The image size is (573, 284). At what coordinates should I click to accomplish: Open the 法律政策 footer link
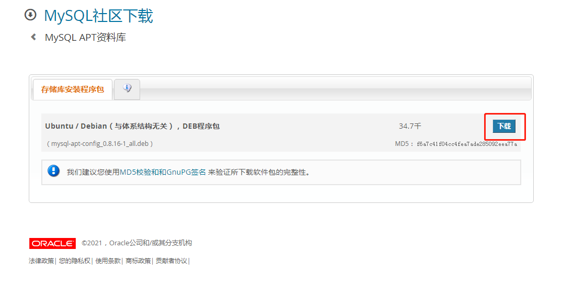click(x=41, y=261)
